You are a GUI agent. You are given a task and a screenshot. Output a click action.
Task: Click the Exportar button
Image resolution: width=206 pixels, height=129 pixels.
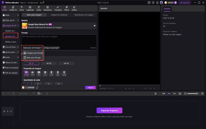pyautogui.click(x=185, y=3)
